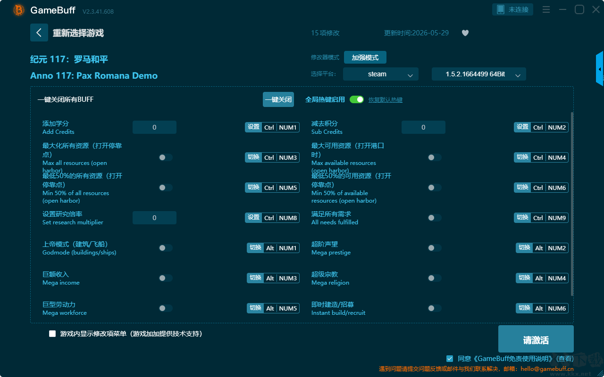Click the 重新选择游戏 title text

click(78, 33)
